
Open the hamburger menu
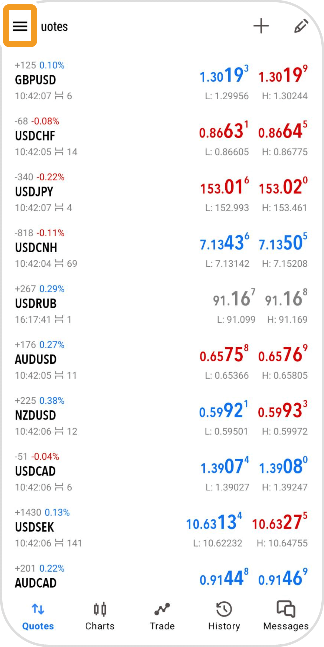20,26
